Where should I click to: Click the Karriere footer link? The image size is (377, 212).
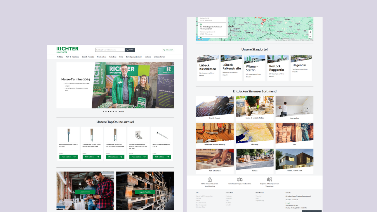(x=198, y=198)
